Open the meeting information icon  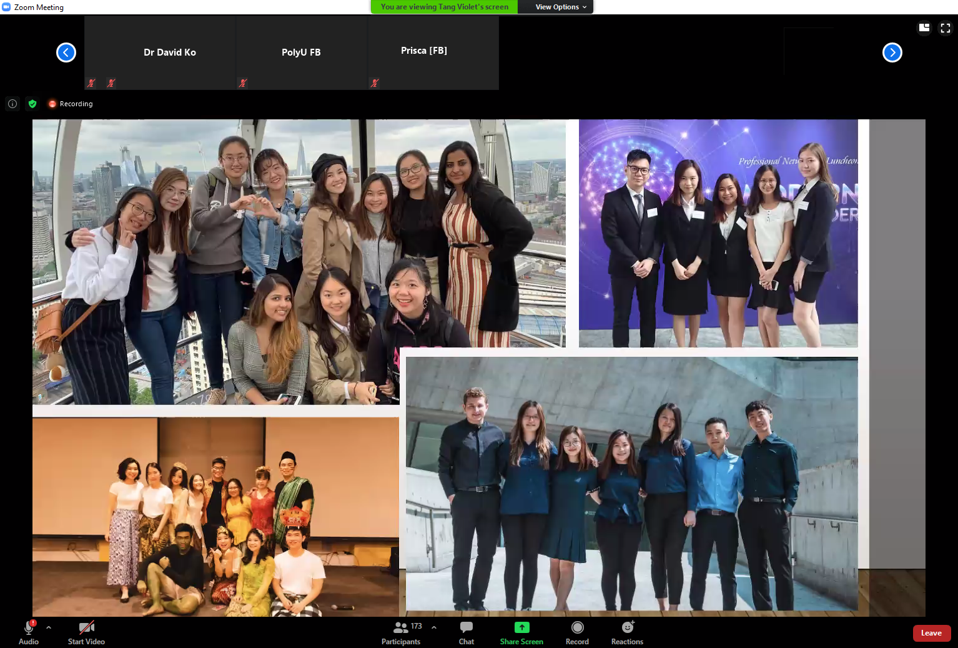(12, 104)
